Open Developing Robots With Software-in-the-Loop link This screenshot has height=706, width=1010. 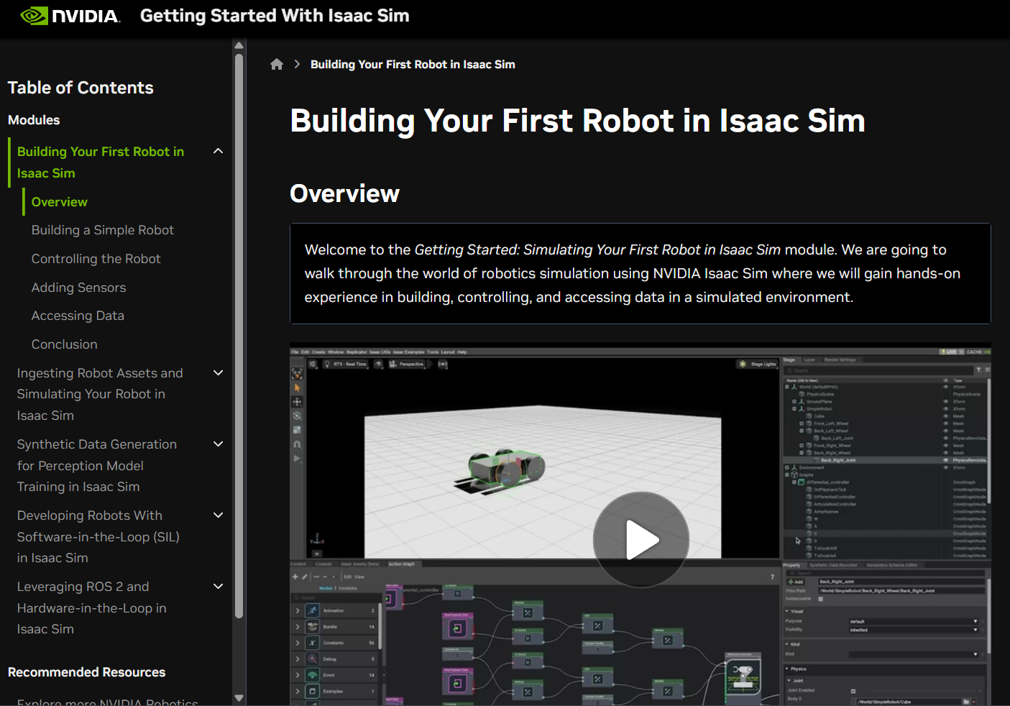click(x=98, y=536)
